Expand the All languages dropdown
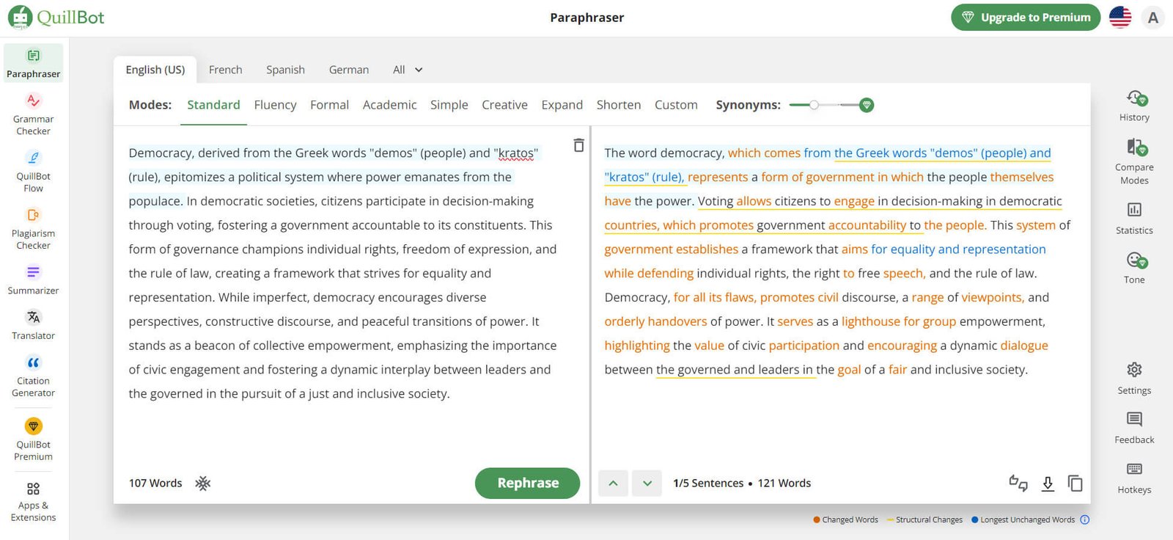The image size is (1173, 540). click(408, 70)
